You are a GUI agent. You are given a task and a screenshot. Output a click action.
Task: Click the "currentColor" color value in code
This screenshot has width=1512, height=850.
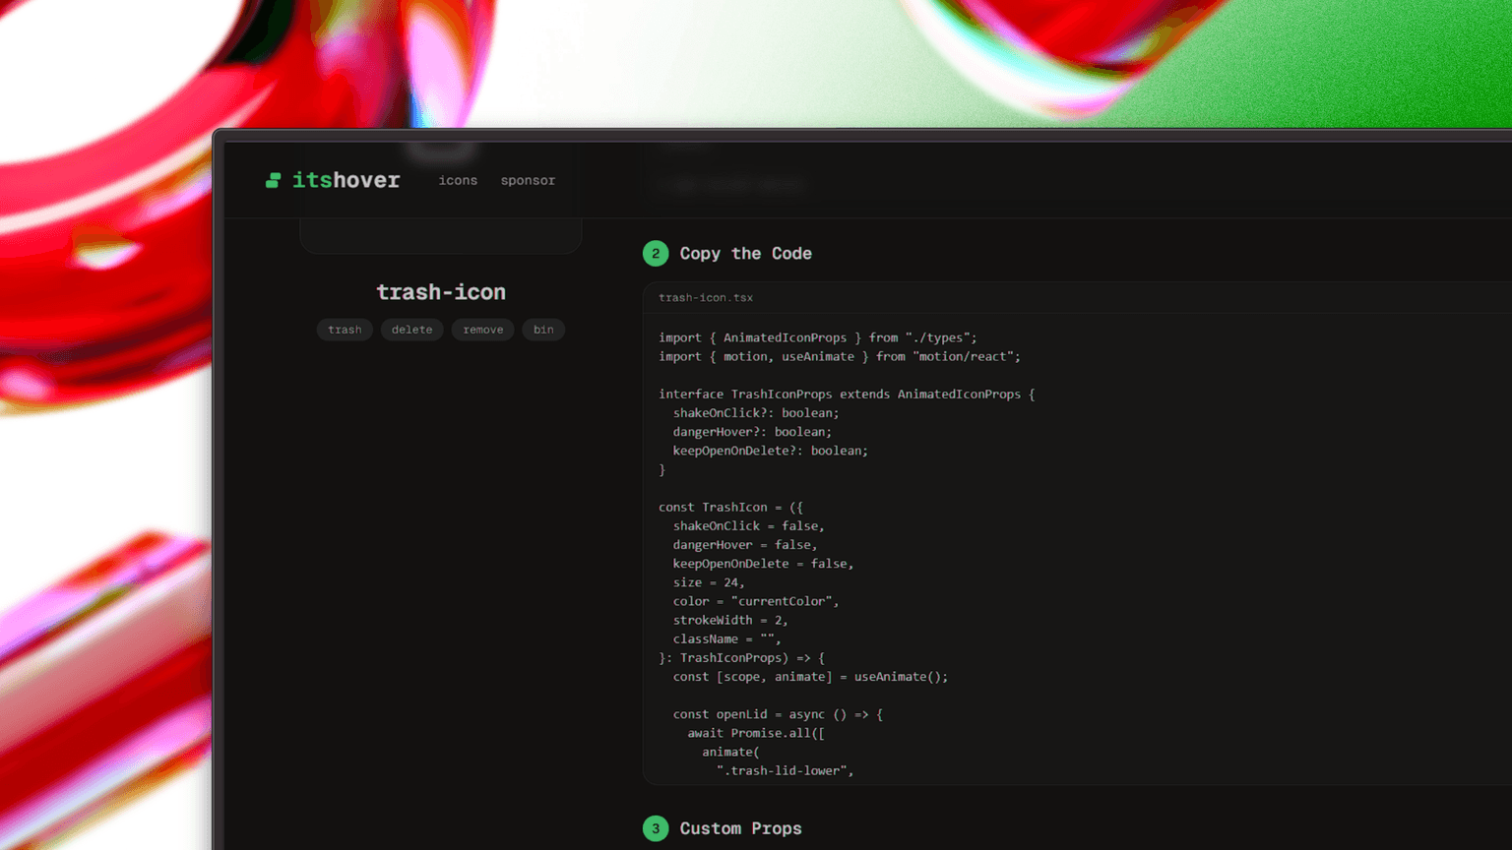coord(784,601)
